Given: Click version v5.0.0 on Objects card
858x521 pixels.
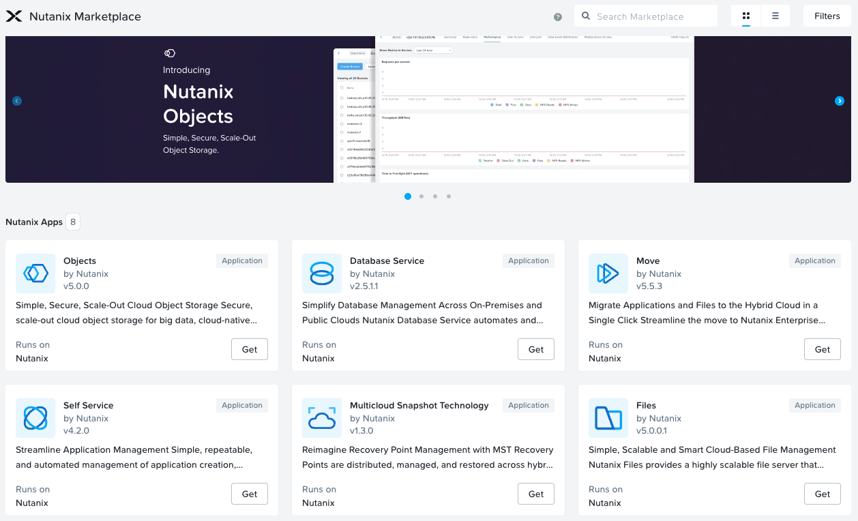Looking at the screenshot, I should (76, 286).
